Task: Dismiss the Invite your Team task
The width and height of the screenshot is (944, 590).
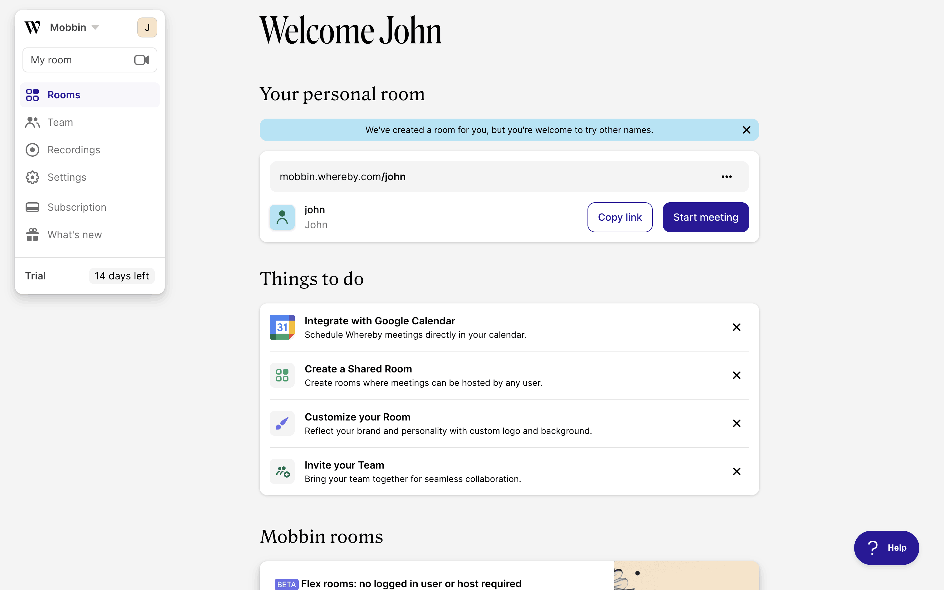Action: (x=736, y=471)
